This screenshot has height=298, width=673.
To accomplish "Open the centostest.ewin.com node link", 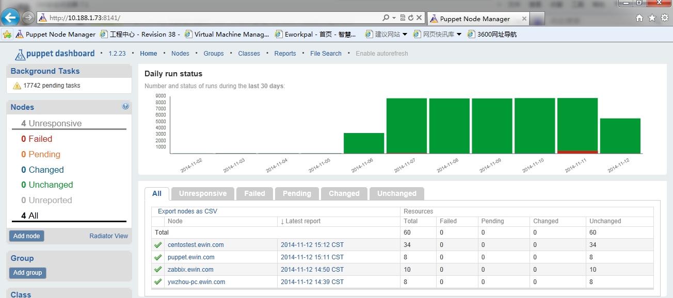I will (196, 245).
